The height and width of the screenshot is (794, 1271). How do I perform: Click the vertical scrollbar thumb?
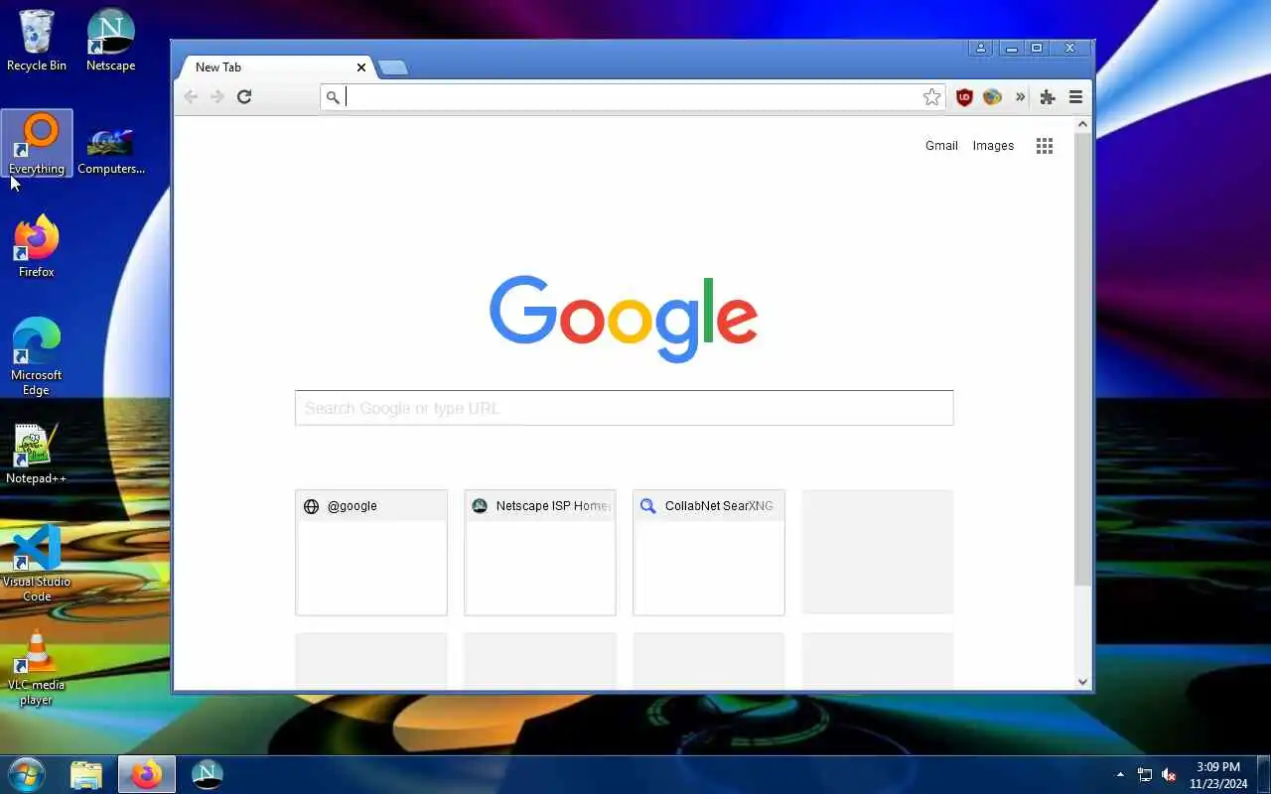[1083, 359]
